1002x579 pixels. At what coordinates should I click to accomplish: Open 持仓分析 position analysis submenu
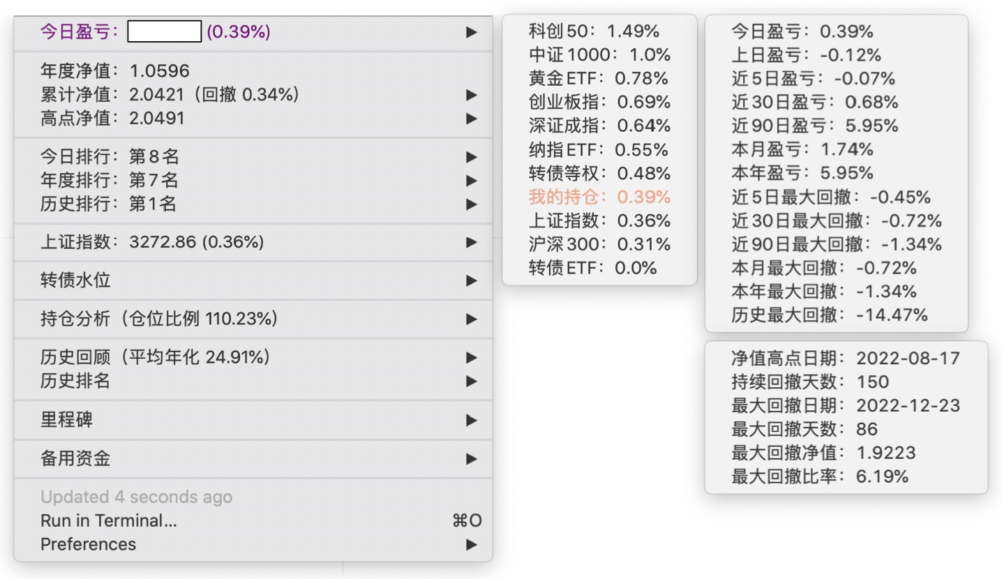click(x=159, y=319)
